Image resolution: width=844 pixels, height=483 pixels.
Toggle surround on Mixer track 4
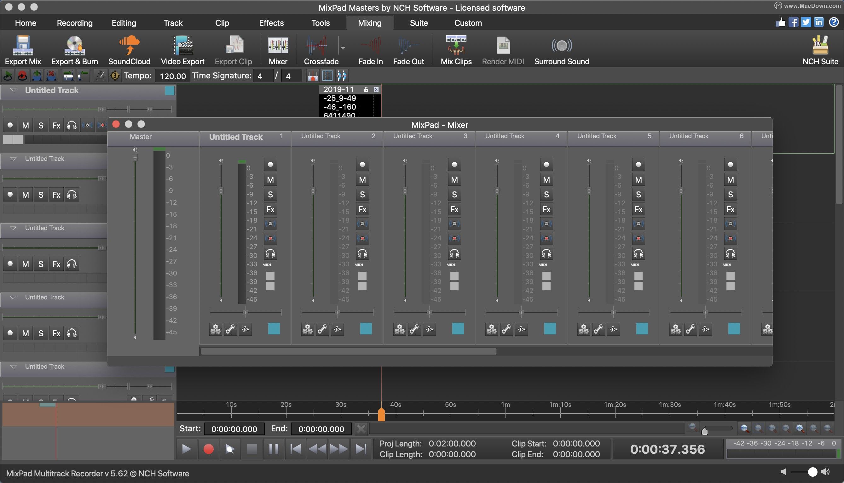click(x=546, y=224)
